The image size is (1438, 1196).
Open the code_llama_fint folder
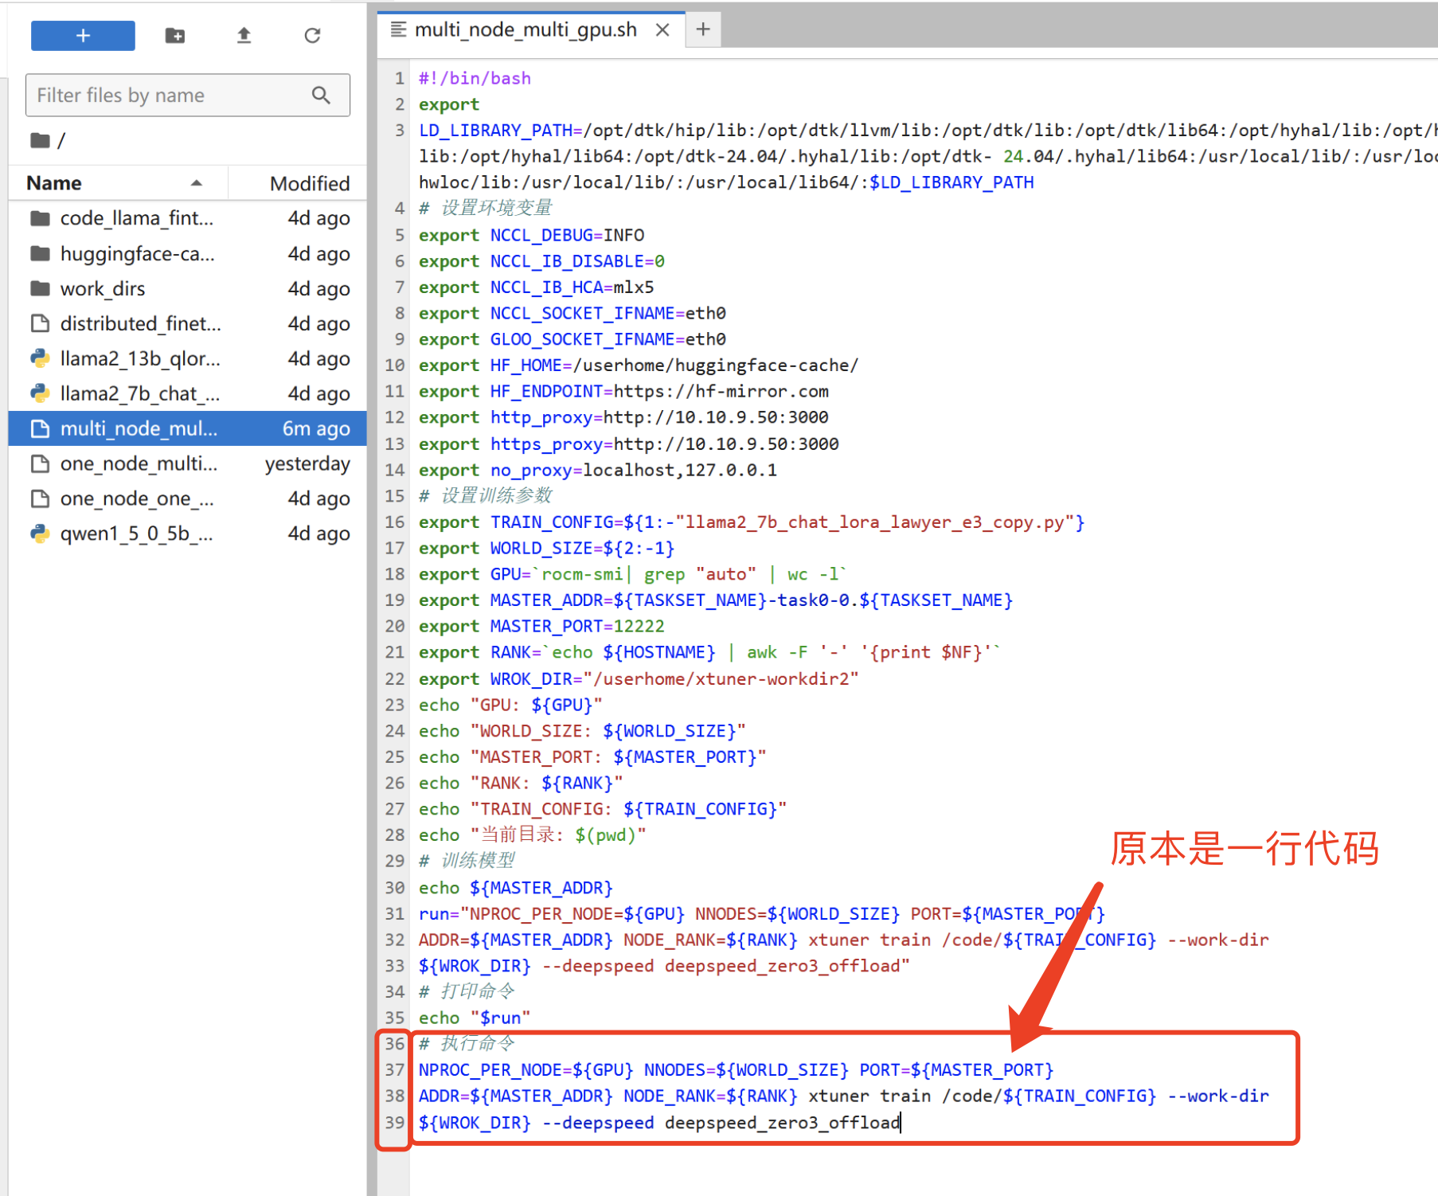pos(136,218)
